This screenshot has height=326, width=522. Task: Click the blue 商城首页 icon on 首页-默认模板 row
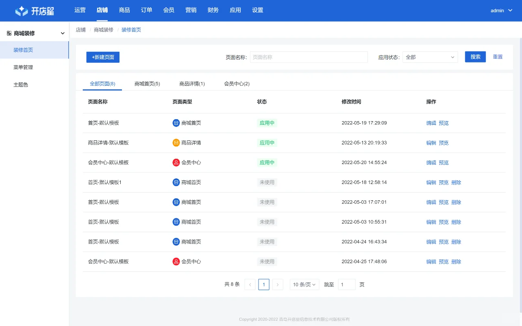(x=175, y=123)
